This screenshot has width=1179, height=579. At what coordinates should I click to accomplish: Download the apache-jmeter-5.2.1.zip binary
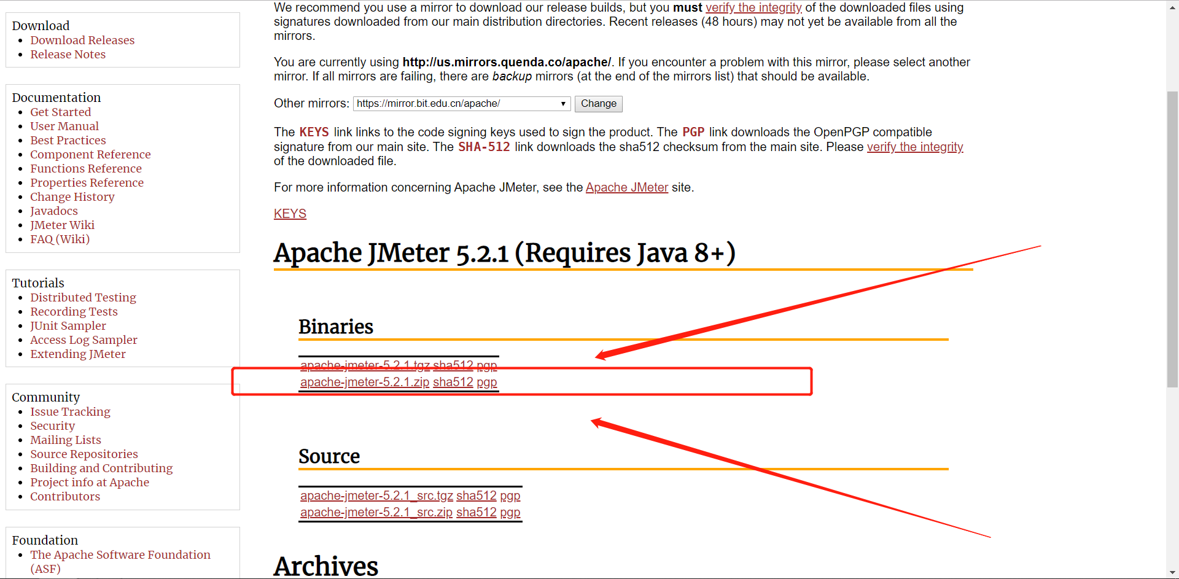365,382
